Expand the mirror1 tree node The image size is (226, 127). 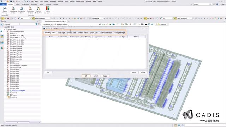pyautogui.click(x=6, y=93)
